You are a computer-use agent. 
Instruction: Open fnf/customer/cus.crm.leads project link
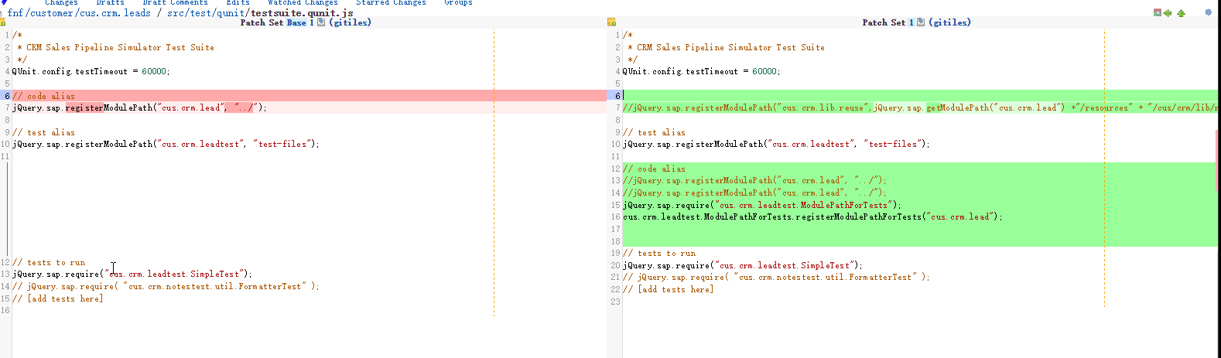coord(79,12)
